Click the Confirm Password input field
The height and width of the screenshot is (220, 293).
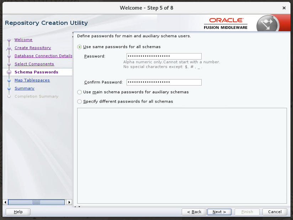click(164, 82)
